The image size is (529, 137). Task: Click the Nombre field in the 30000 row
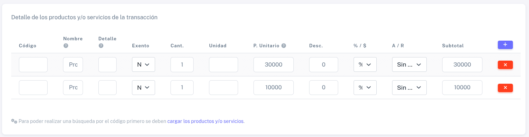73,64
